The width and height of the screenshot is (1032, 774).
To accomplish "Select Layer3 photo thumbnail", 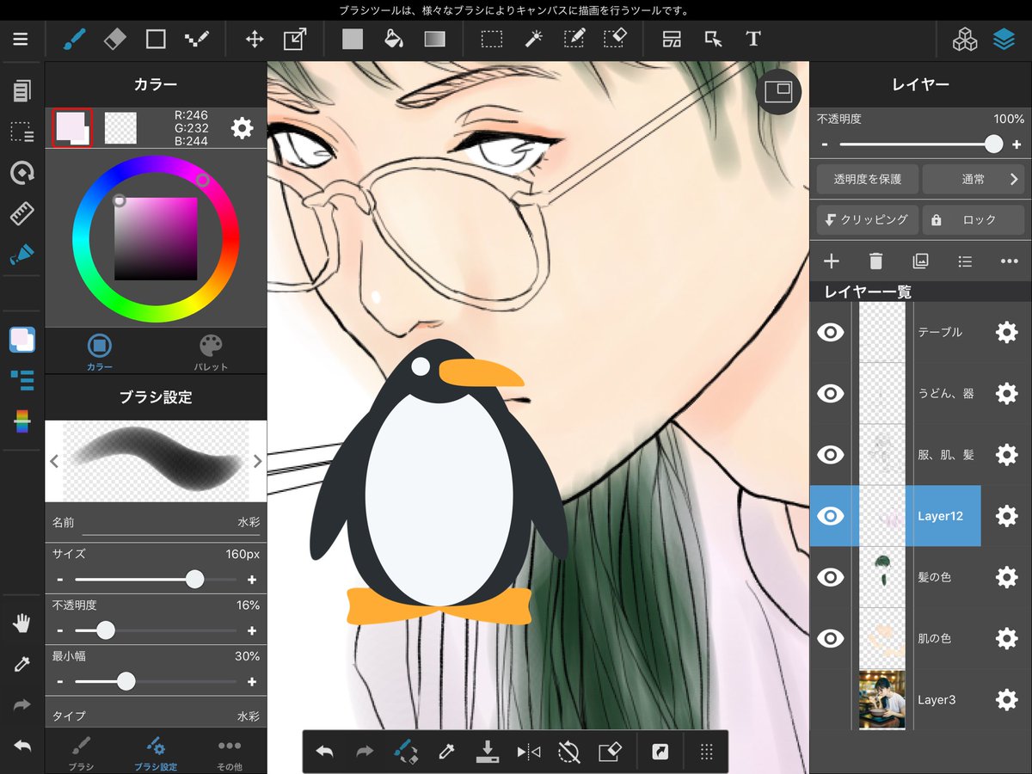I will pyautogui.click(x=882, y=700).
